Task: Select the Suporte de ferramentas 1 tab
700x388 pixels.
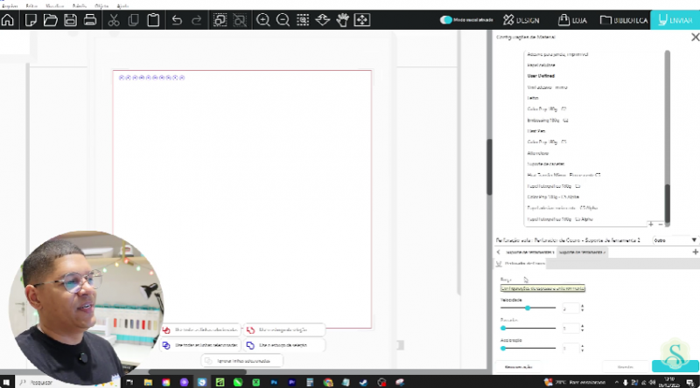Action: click(x=529, y=252)
